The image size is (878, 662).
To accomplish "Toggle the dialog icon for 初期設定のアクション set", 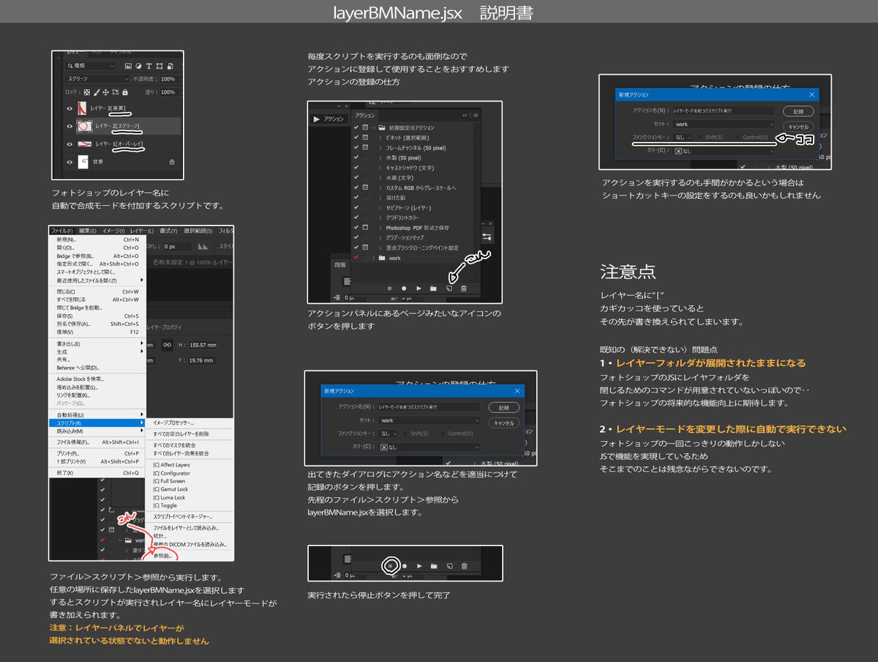I will coord(365,127).
